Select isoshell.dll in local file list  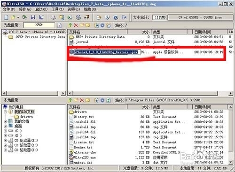click(x=85, y=122)
